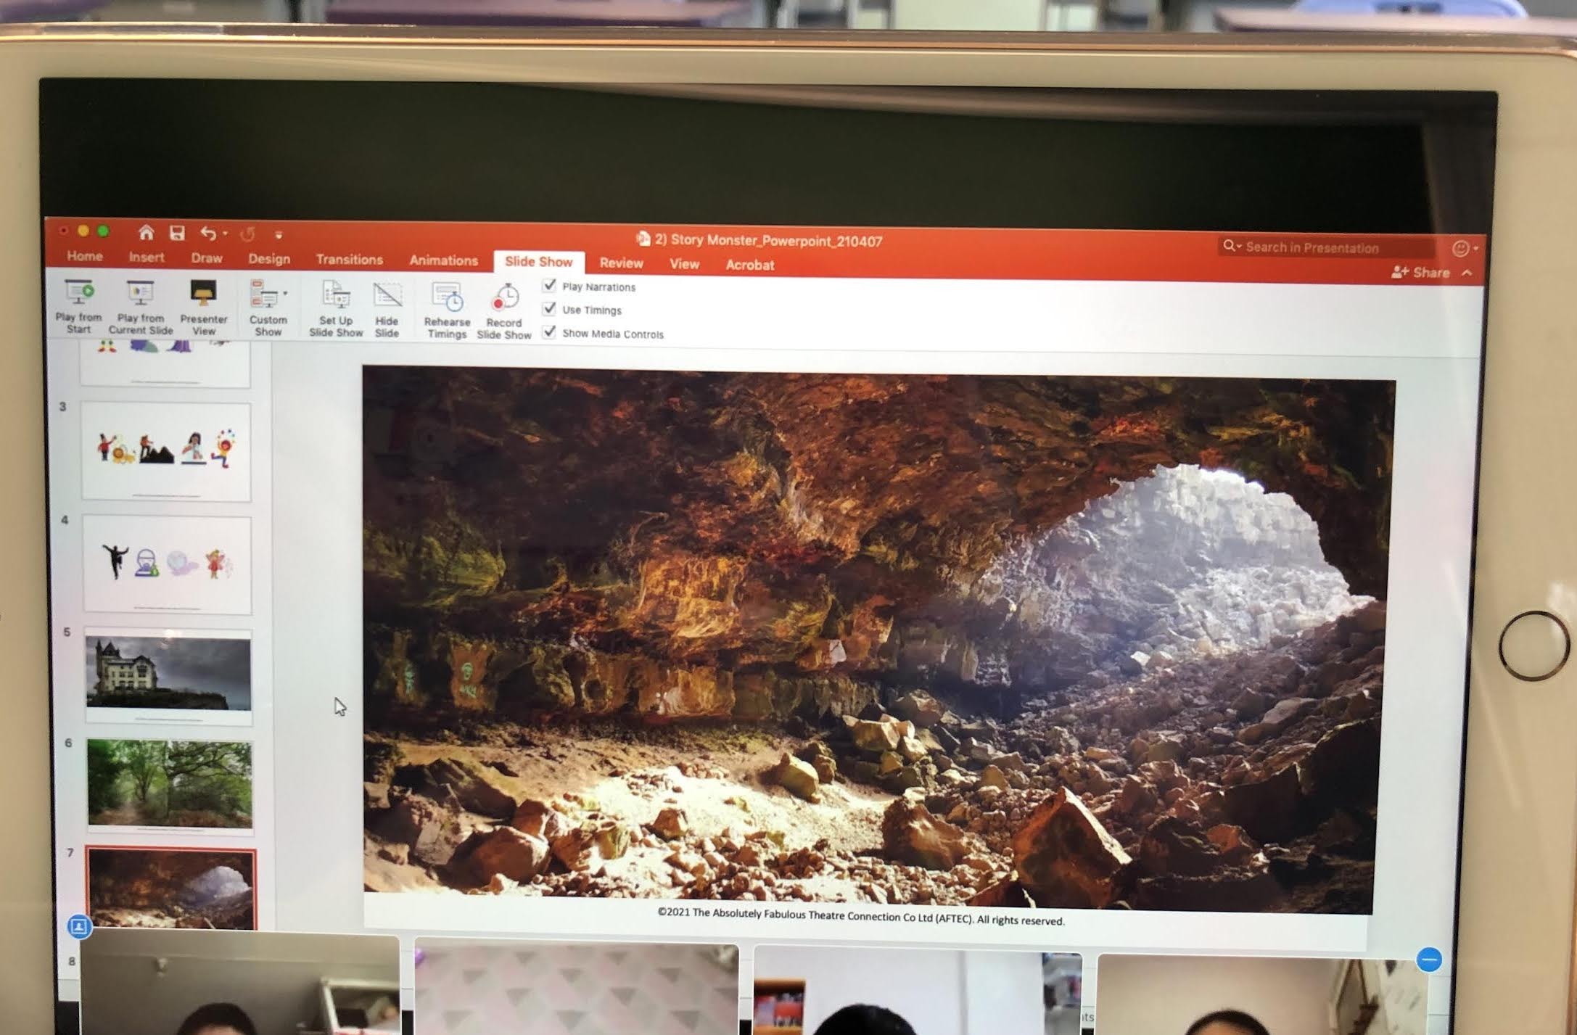
Task: Open the Transitions tab
Action: [350, 259]
